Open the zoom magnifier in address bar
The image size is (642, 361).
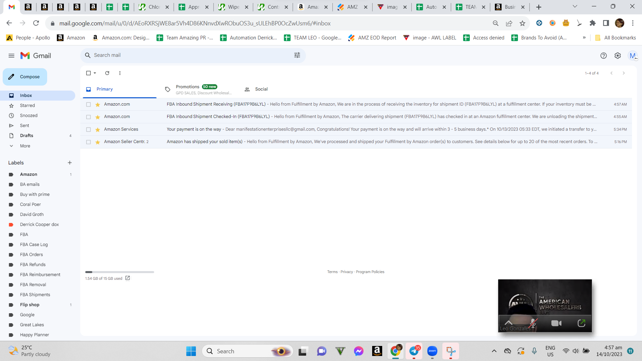click(x=496, y=23)
